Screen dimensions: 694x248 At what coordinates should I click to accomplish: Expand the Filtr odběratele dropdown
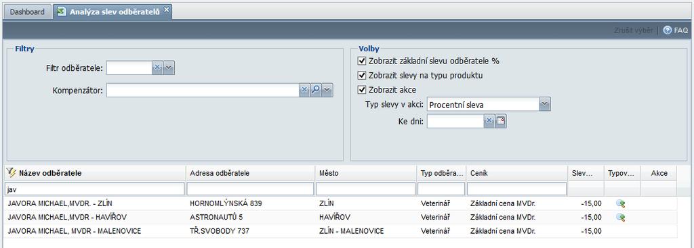pos(169,68)
